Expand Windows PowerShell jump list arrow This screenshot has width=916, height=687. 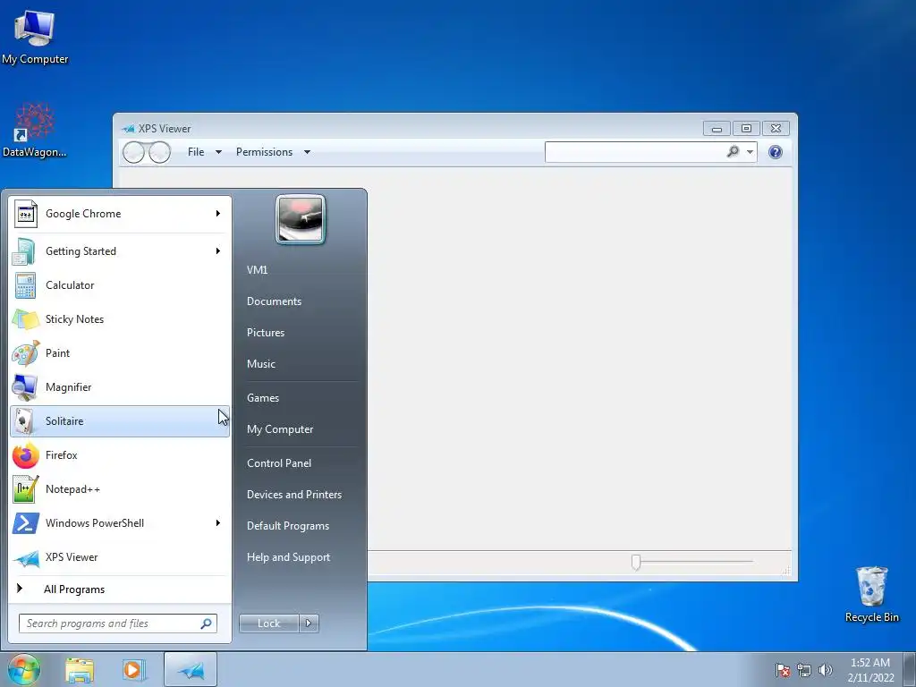pos(218,522)
